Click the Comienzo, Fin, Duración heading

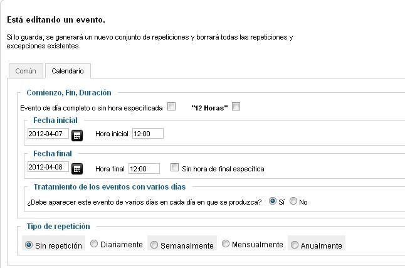[x=69, y=93]
